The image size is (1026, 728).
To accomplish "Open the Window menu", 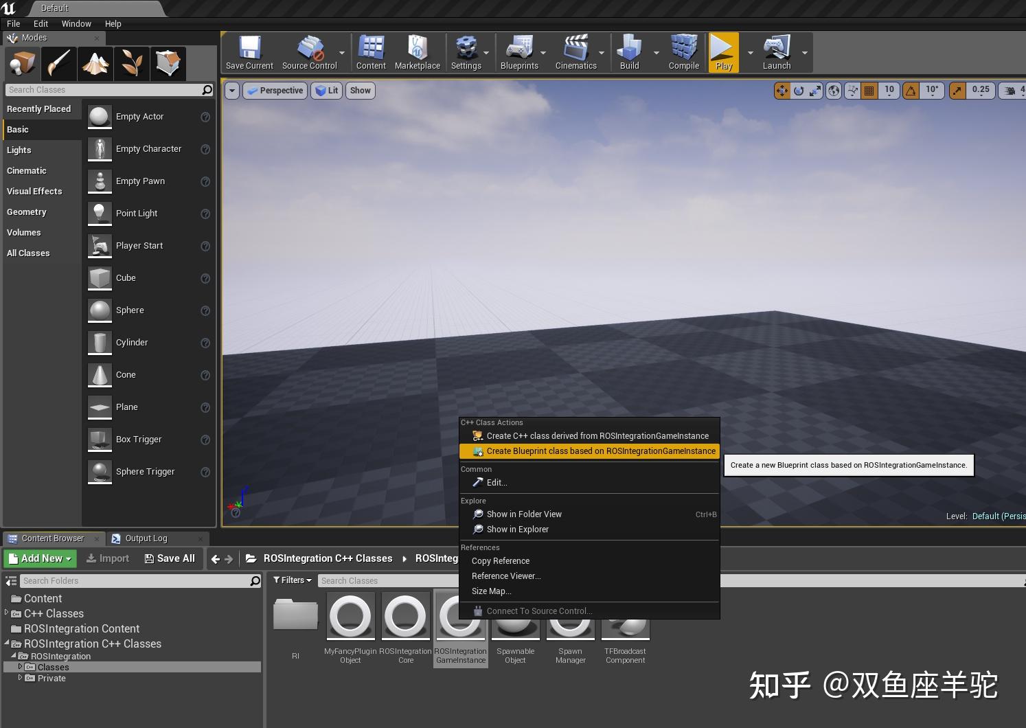I will tap(76, 23).
